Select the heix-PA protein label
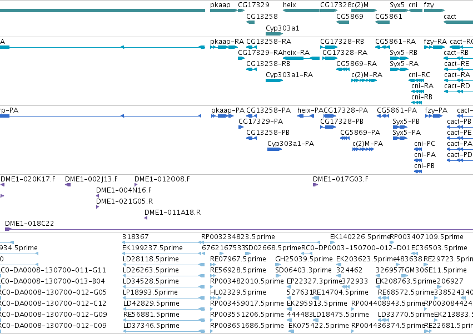The image size is (473, 334). (310, 110)
